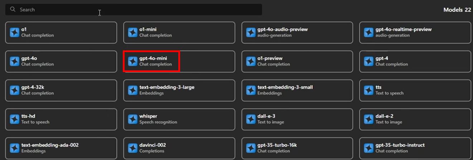Click audio-generation under gpt-4o-realtime-preview
Viewport: 473px width, 160px height.
pos(392,35)
